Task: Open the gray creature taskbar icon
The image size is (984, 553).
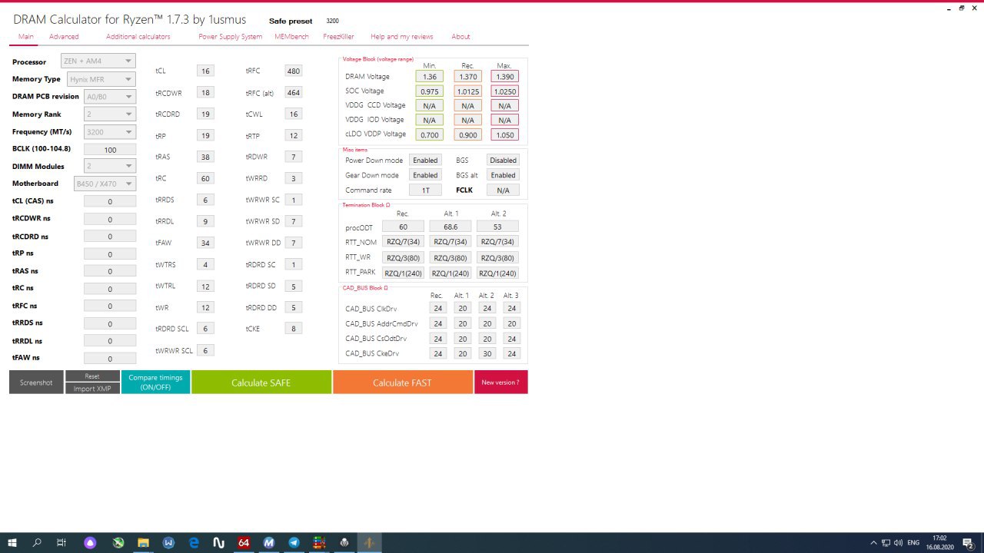Action: [344, 542]
